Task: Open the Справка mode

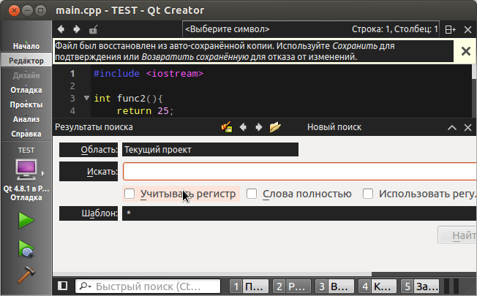Action: 26,134
